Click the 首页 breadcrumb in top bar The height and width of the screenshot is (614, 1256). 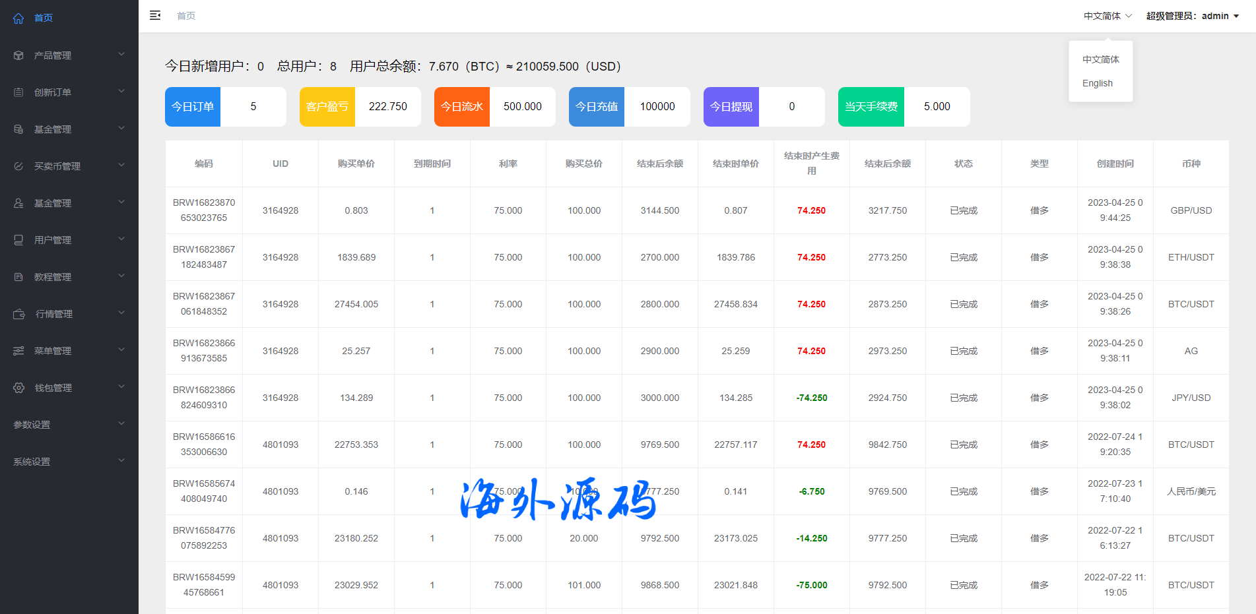click(186, 16)
